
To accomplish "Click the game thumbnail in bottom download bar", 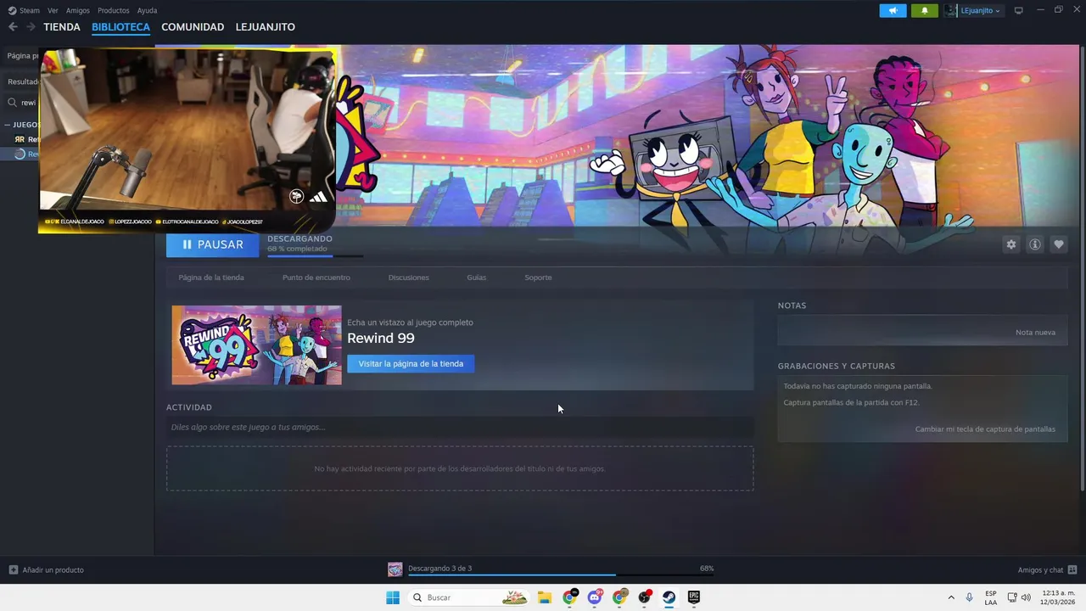I will [395, 569].
